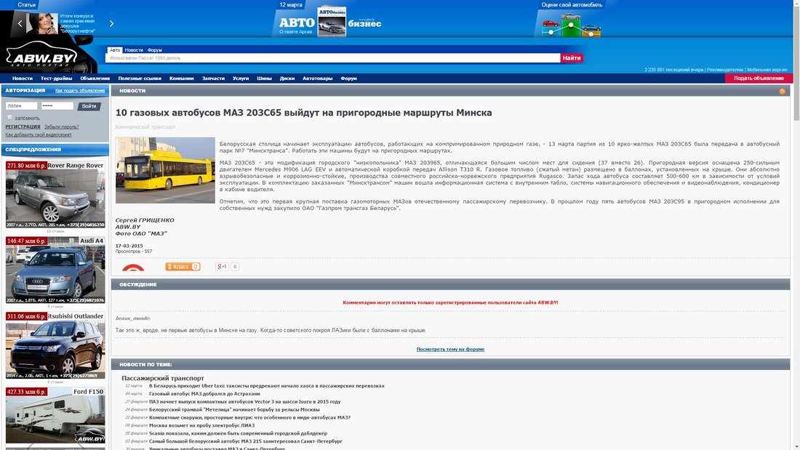Open the Audi A4 offer thumbnail
The image size is (800, 450).
tap(55, 270)
